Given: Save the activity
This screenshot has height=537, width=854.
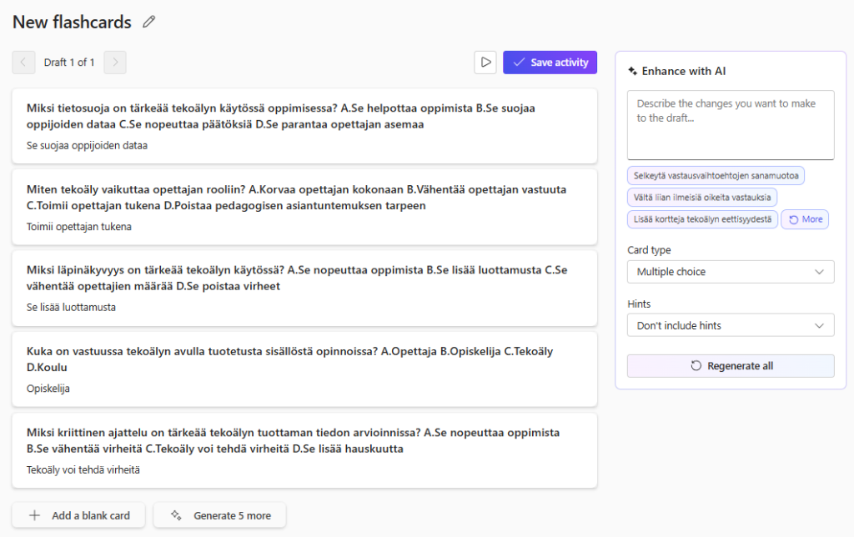Looking at the screenshot, I should 550,63.
